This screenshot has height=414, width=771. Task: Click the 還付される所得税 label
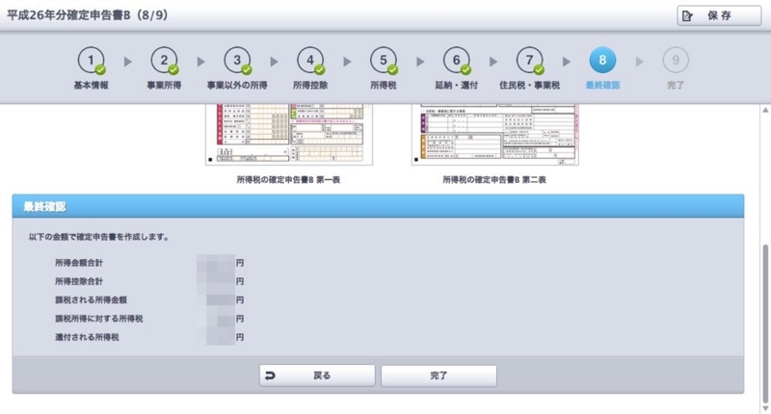click(87, 337)
